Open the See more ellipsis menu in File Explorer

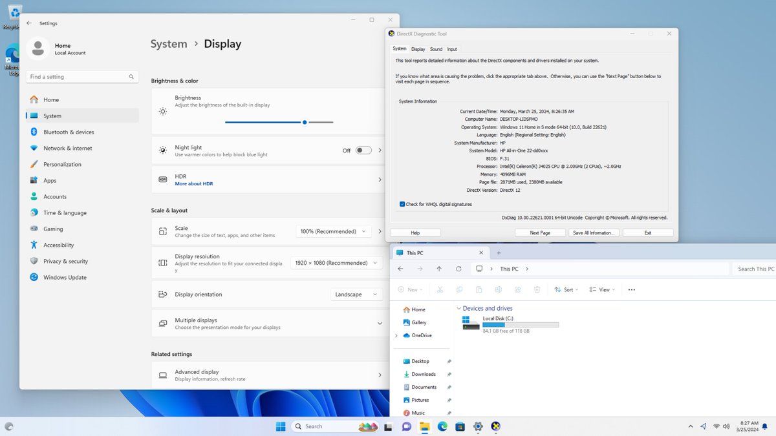tap(632, 289)
